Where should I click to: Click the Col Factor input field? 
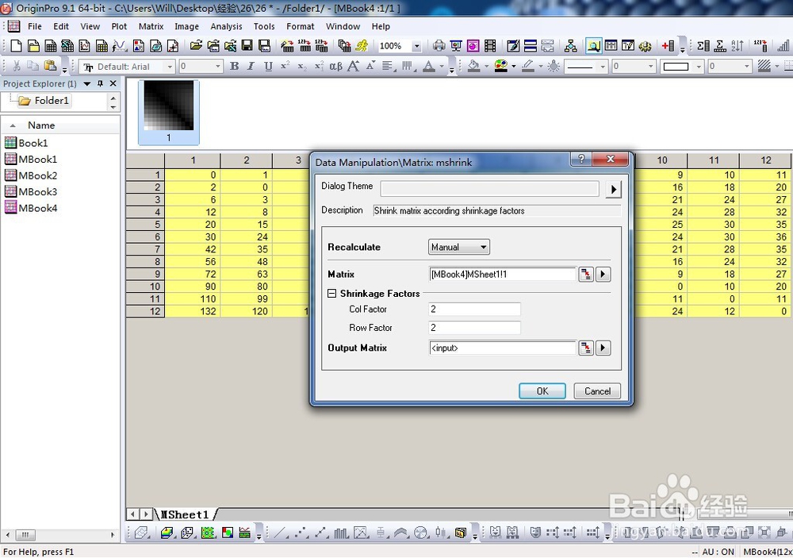tap(474, 310)
